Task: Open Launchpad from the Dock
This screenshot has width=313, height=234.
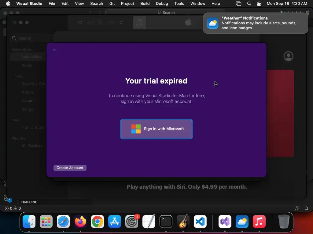Action: 46,222
